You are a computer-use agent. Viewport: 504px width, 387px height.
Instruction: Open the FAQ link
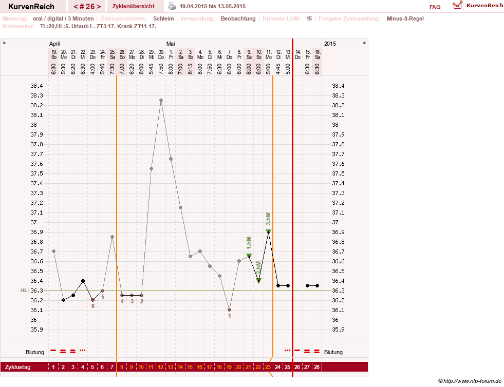click(435, 7)
